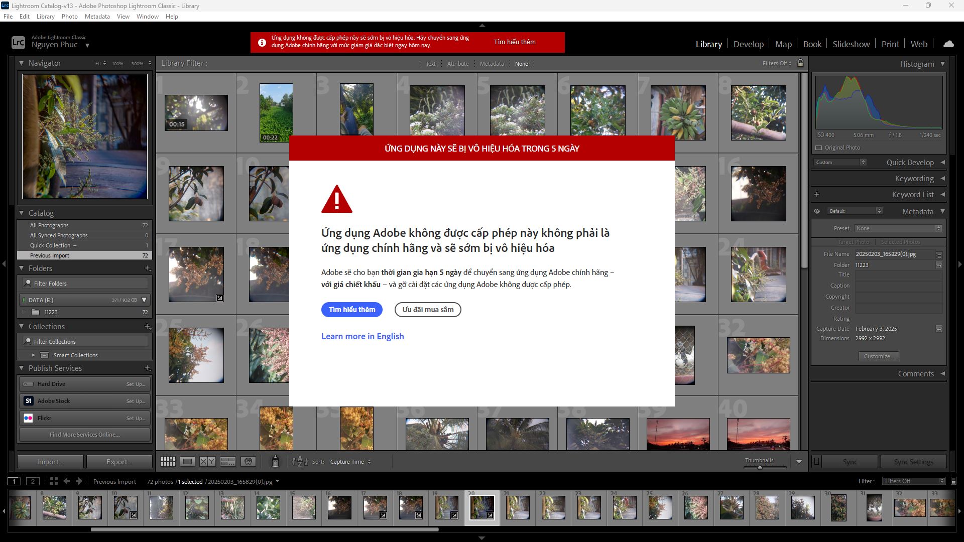Open Compare view (X|Y)
This screenshot has height=542, width=964.
[207, 462]
